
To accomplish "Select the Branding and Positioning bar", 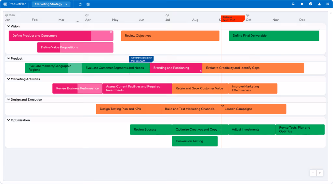I will 176,68.
